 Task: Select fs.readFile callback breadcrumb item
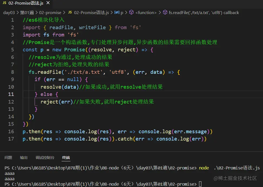click(x=204, y=13)
